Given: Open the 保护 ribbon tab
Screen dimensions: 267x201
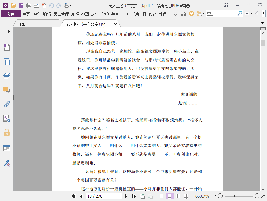Looking at the screenshot, I should point(105,14).
